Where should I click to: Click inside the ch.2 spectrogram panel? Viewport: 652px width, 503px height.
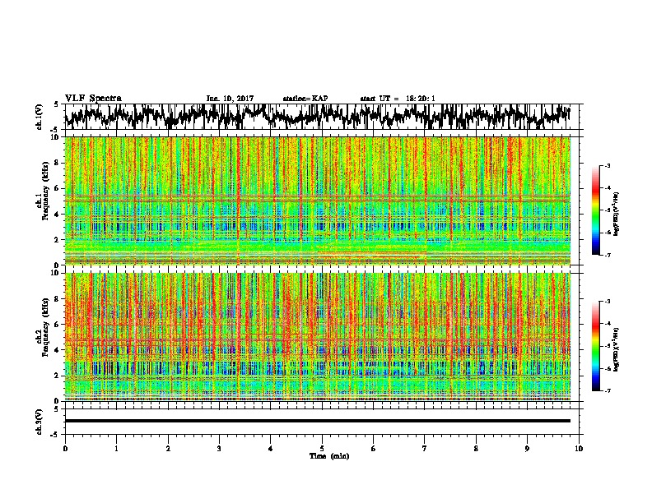pos(318,337)
